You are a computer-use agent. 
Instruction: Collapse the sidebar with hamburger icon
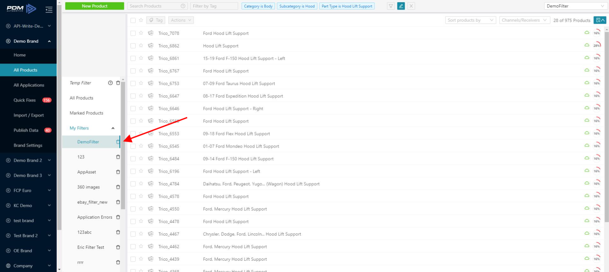49,10
